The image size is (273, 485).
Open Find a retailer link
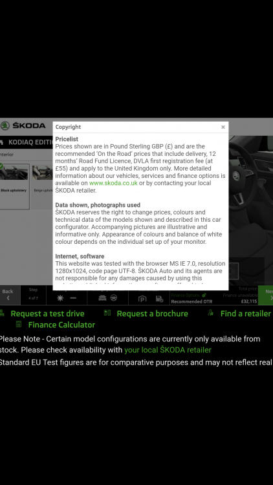tap(246, 314)
